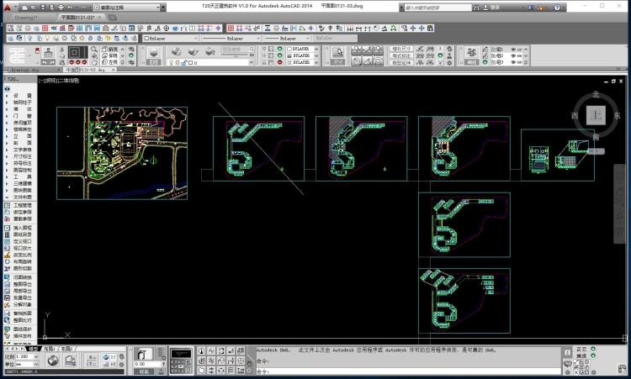Expand the 墙体 menu in Tianzheng panel
Screen dimensions: 631x379
(22, 109)
